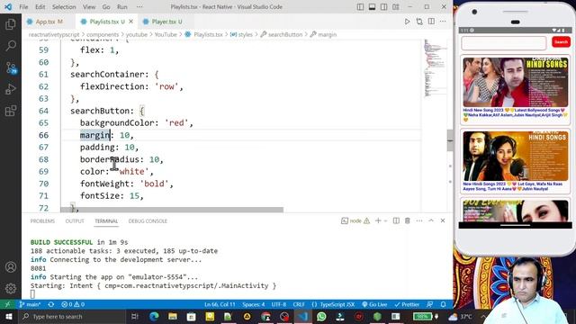Switch to the DEBUG CONSOLE tab

[x=148, y=221]
